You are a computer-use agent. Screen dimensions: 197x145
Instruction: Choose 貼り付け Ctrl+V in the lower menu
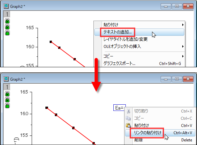tap(160, 126)
